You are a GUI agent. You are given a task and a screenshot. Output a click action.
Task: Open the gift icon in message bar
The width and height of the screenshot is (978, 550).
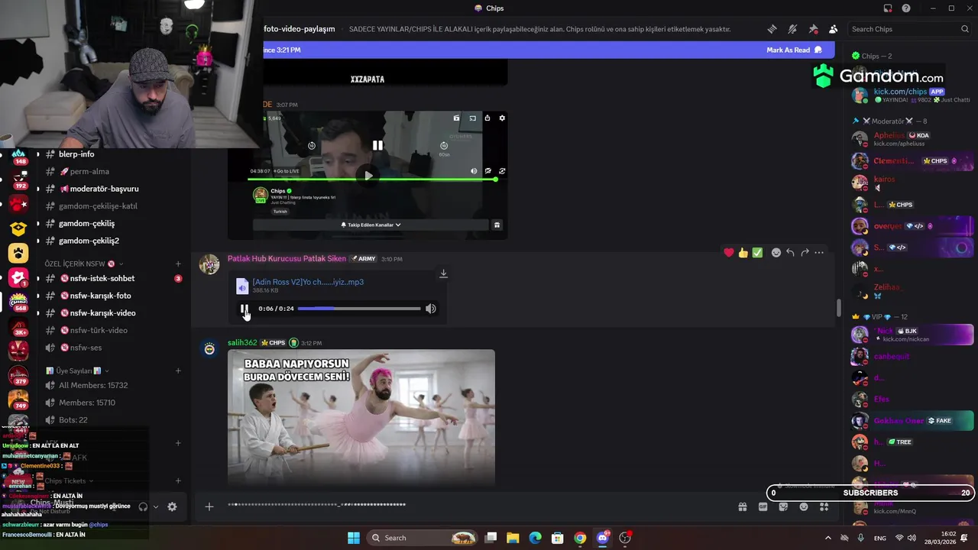pyautogui.click(x=742, y=506)
